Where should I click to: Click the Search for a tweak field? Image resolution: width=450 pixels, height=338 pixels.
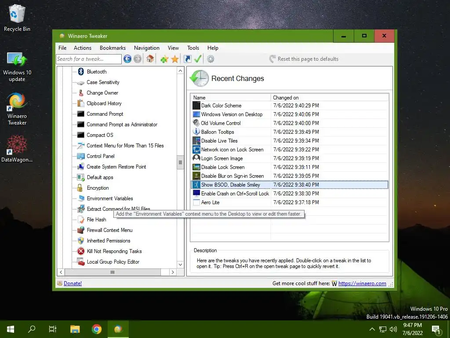click(89, 59)
